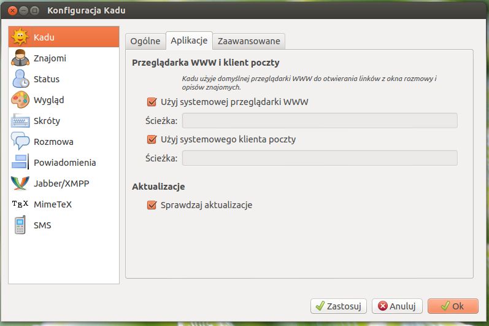Select the Kadu sun icon in sidebar

[20, 37]
